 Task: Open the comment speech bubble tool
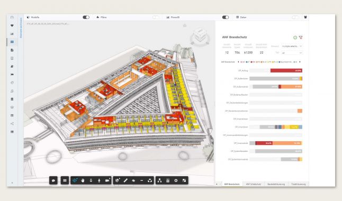[53, 180]
